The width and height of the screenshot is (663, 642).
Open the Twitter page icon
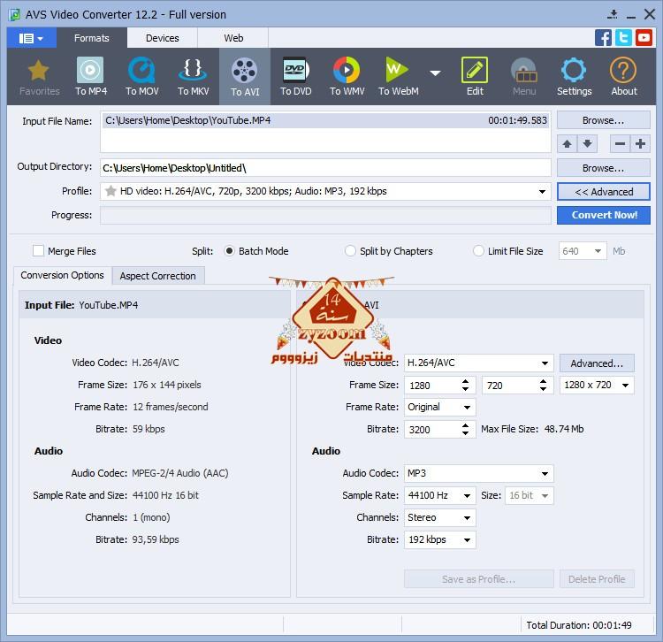[x=623, y=38]
